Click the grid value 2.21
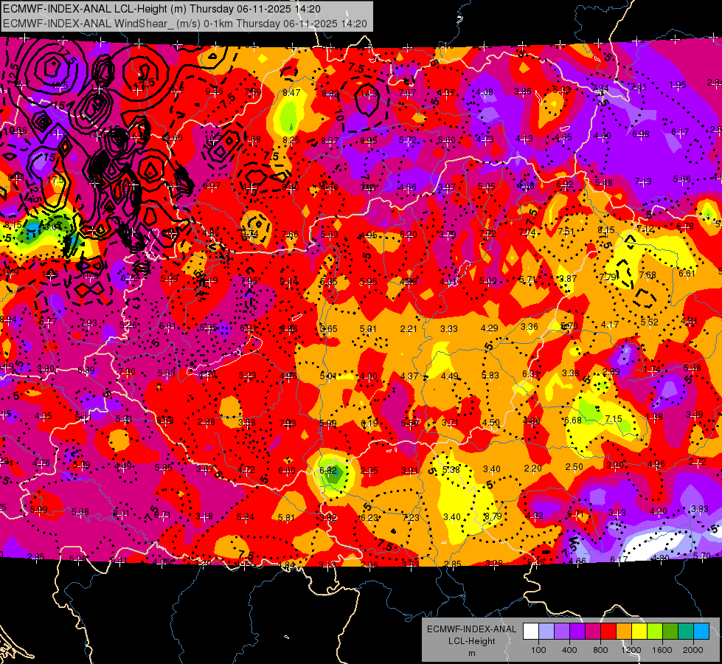This screenshot has height=664, width=722. (x=409, y=328)
